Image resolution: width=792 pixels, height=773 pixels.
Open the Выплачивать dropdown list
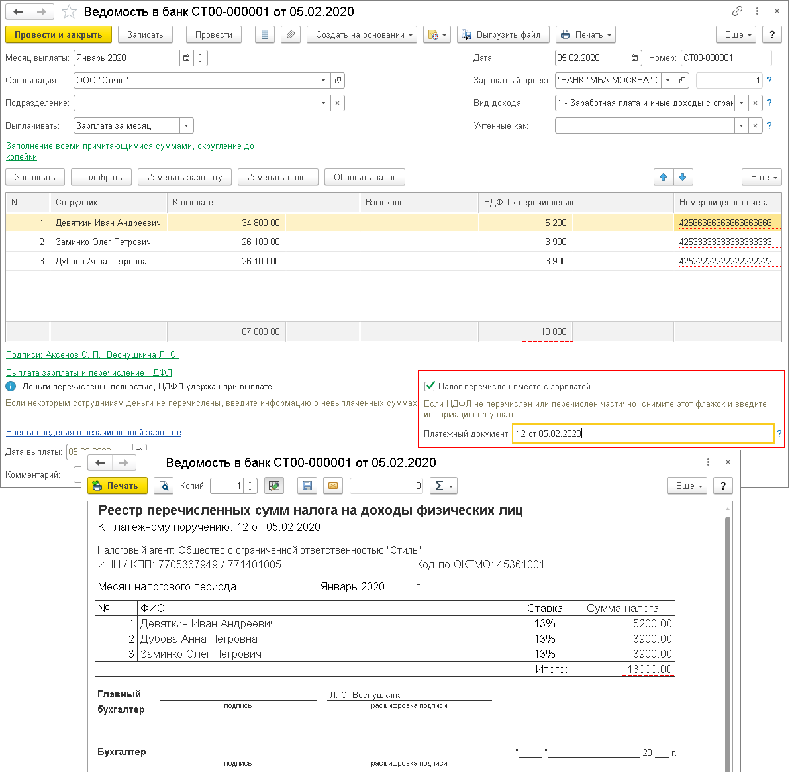pyautogui.click(x=186, y=126)
